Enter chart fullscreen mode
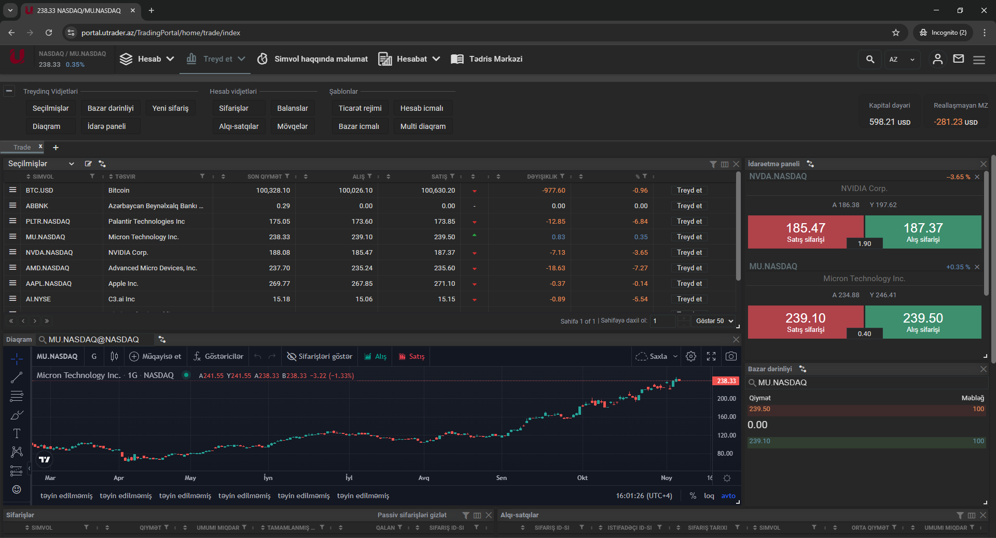Image resolution: width=996 pixels, height=538 pixels. 711,356
